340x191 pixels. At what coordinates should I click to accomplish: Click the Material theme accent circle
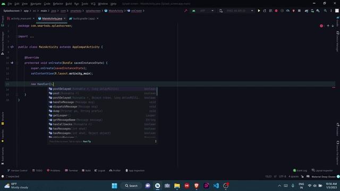point(338,177)
